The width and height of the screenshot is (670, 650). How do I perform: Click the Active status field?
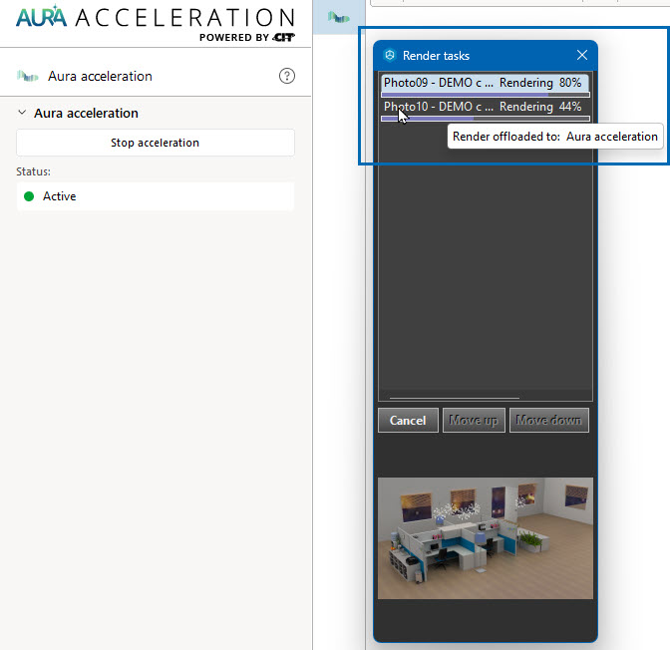coord(156,196)
